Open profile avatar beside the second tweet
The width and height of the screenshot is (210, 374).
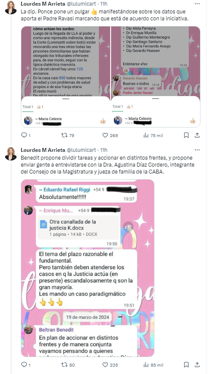point(11,154)
